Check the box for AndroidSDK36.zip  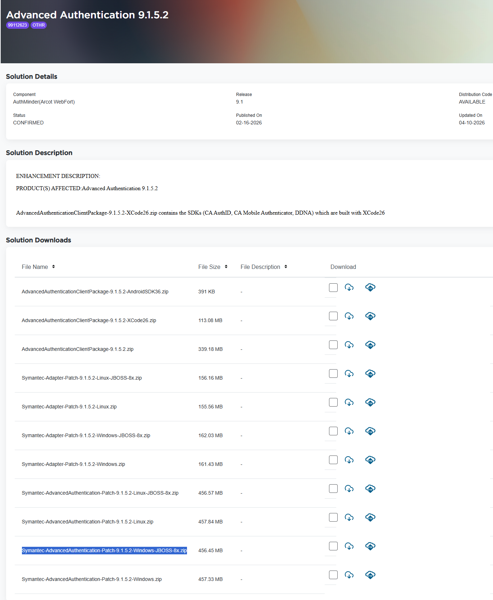click(333, 288)
